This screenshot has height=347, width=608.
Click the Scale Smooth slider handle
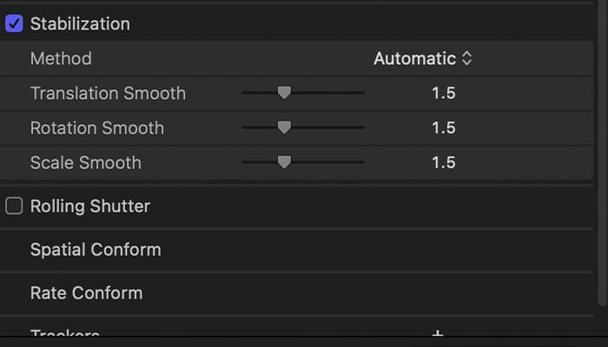click(284, 162)
